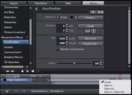Switch to the Transitions tab
The image size is (132, 95).
pyautogui.click(x=41, y=3)
